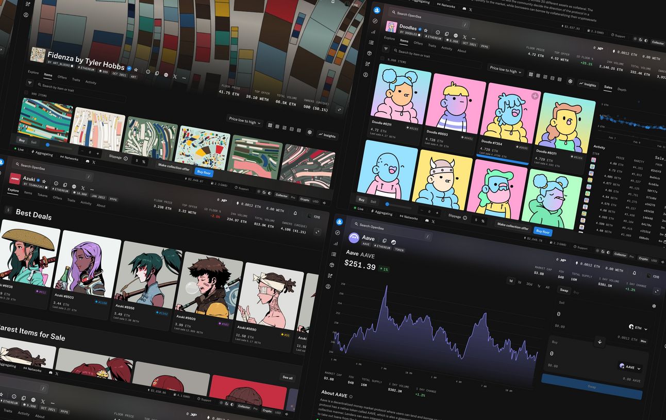Open the notifications bell in the Aave window
666x420 pixels.
pyautogui.click(x=634, y=273)
